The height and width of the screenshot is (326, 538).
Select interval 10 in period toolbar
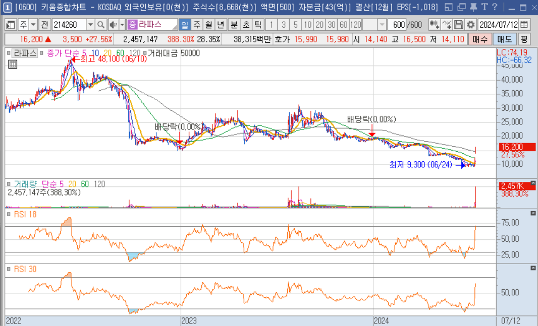(307, 25)
